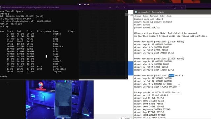Click the 'devinfo' partition name in cmd
Screen dimensions: 211x119
[x=57, y=61]
